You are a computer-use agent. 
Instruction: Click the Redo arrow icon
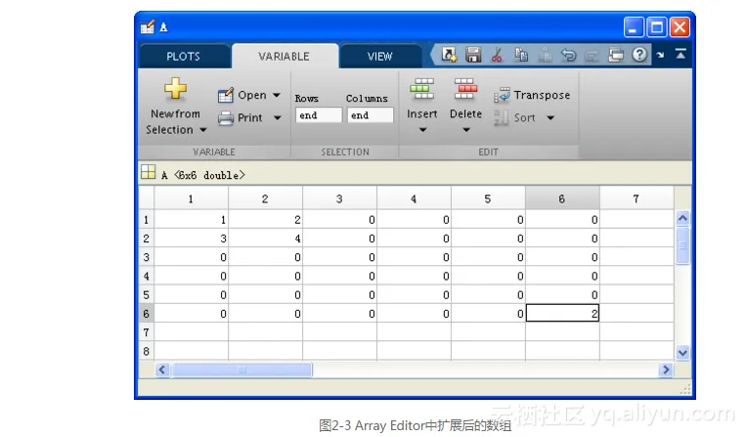[x=592, y=56]
